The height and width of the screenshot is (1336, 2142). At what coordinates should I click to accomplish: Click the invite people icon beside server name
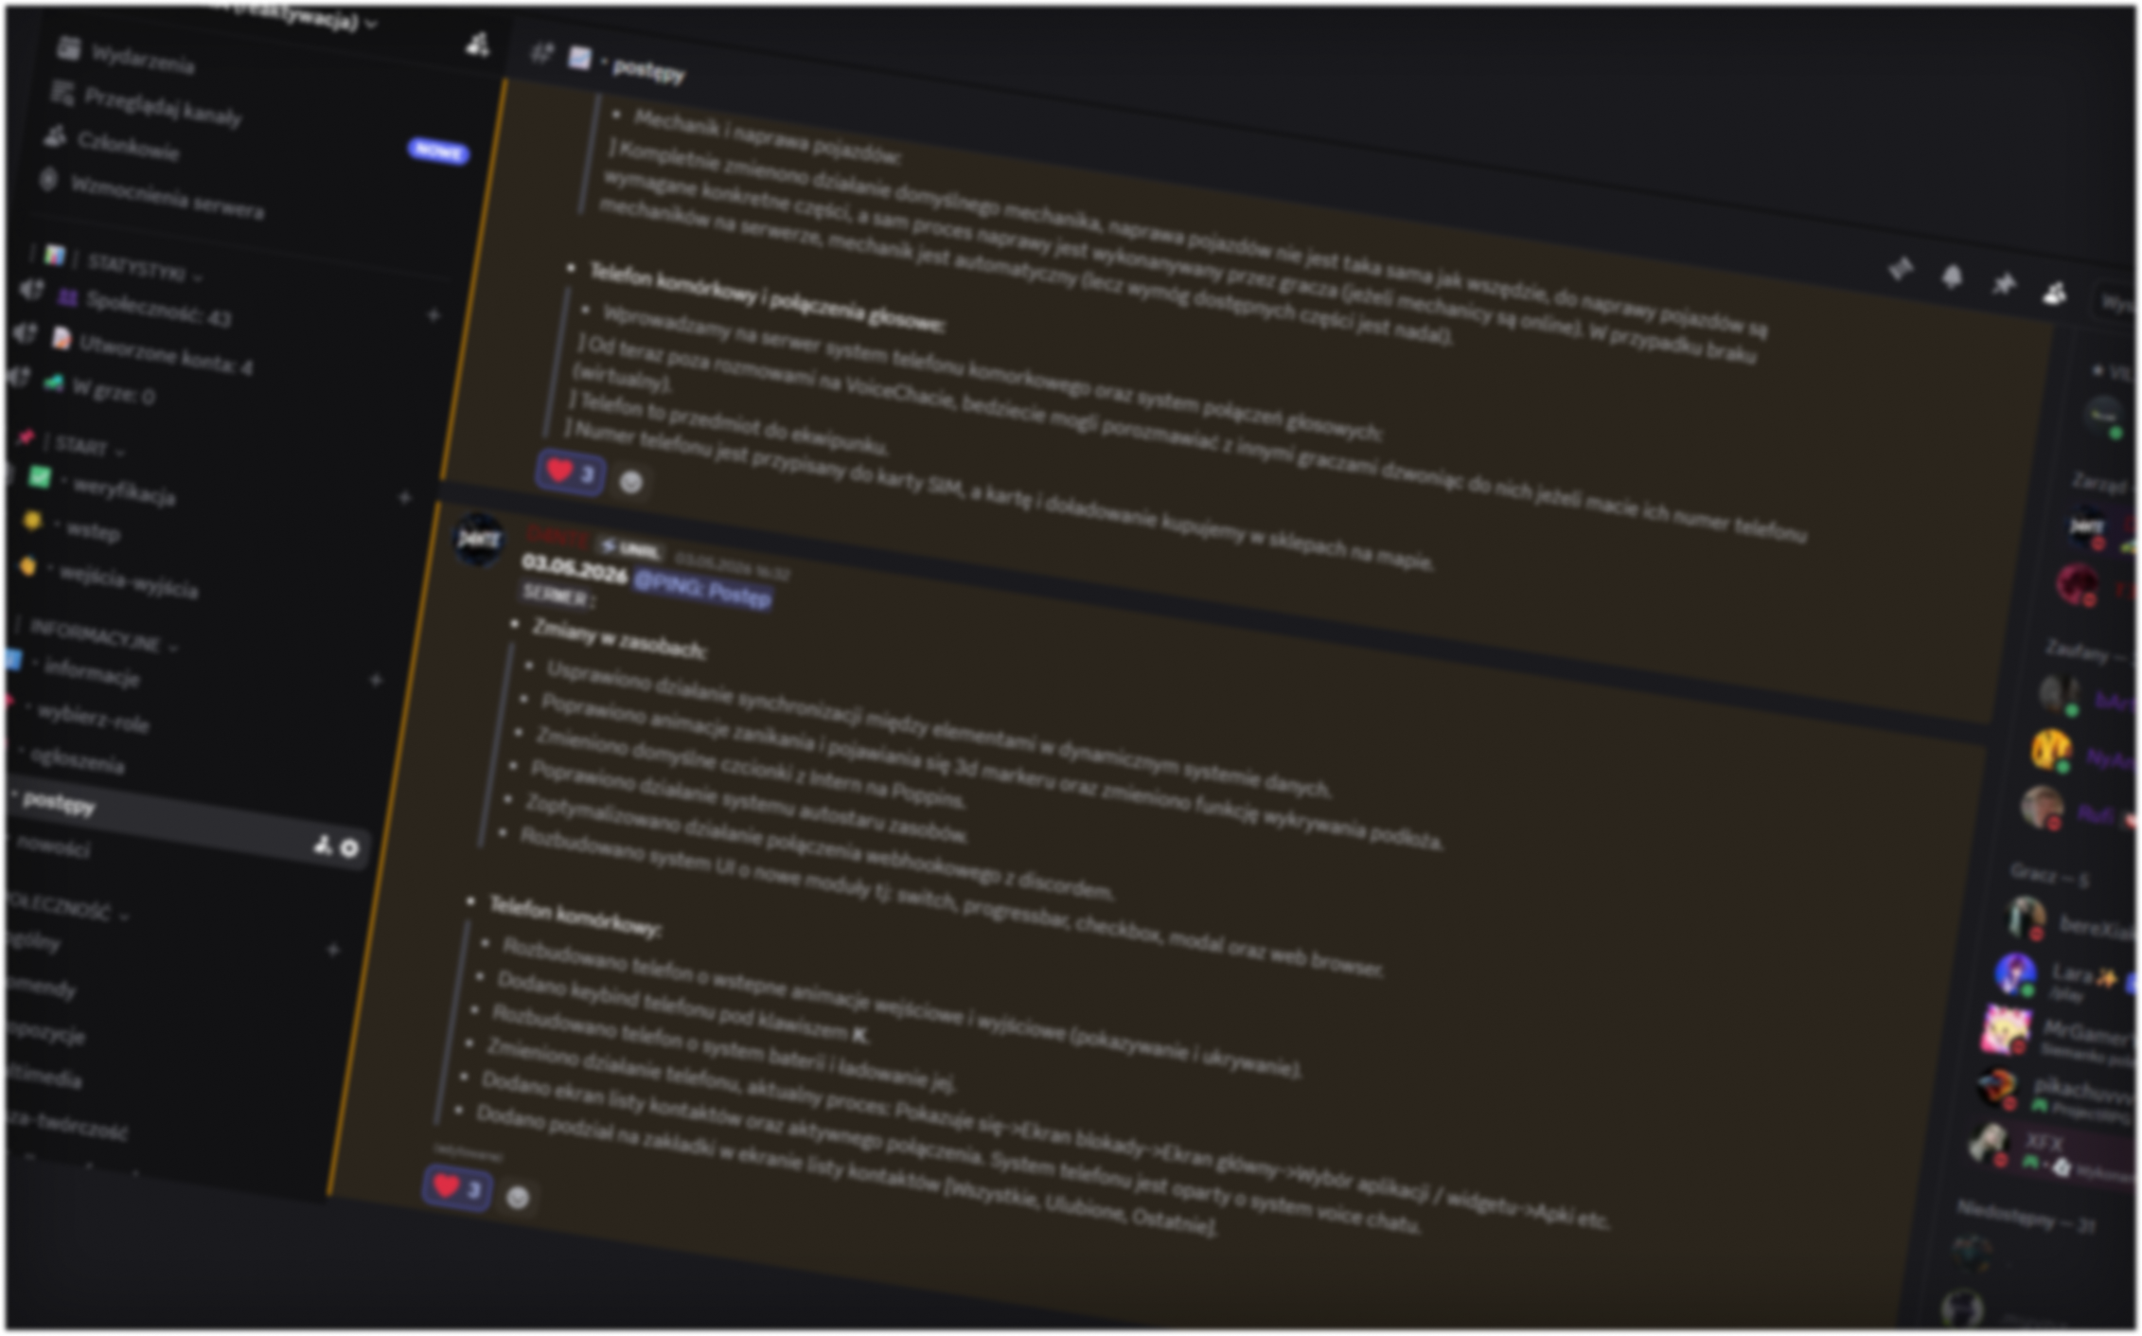click(x=478, y=44)
